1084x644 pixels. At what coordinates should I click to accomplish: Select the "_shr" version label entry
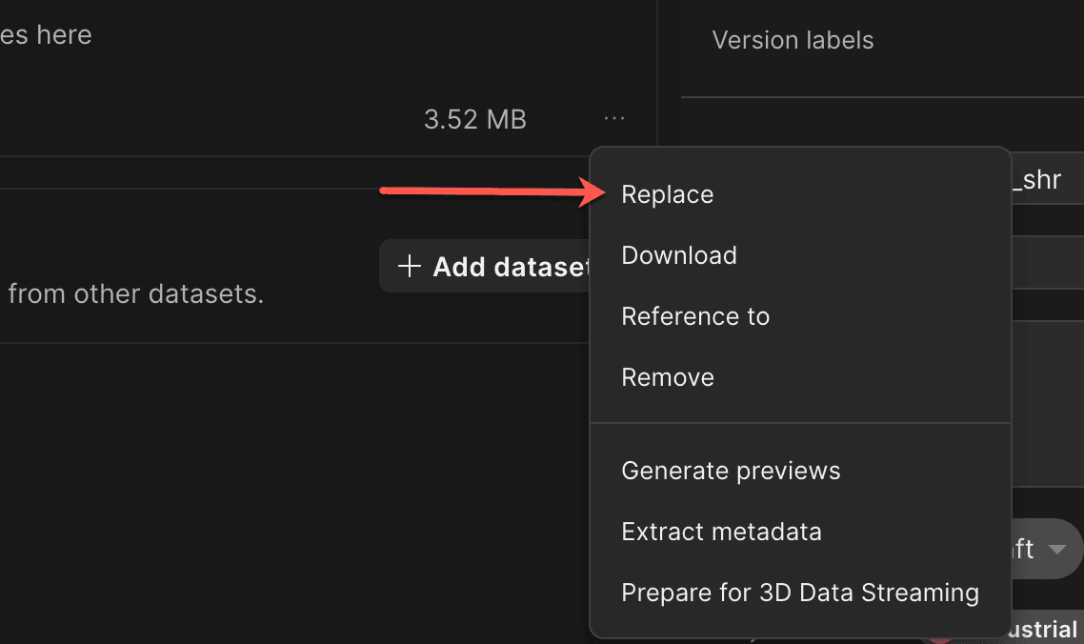point(1044,178)
